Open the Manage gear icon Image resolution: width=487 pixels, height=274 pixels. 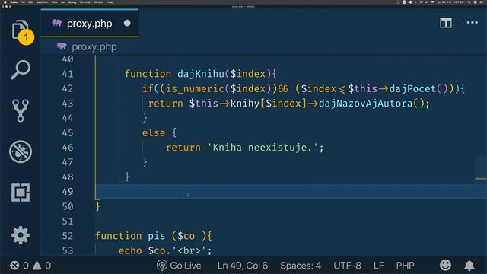point(21,235)
